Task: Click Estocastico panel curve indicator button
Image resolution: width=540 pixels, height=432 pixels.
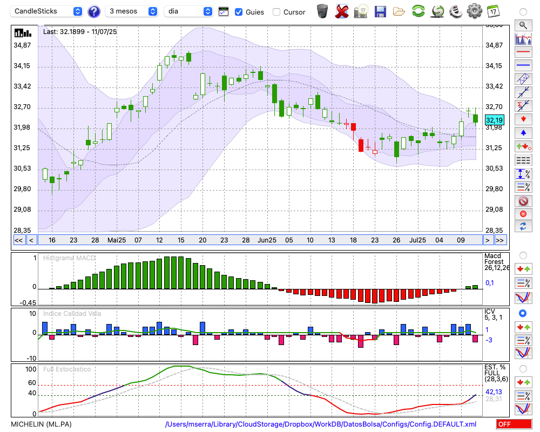Action: click(x=523, y=409)
